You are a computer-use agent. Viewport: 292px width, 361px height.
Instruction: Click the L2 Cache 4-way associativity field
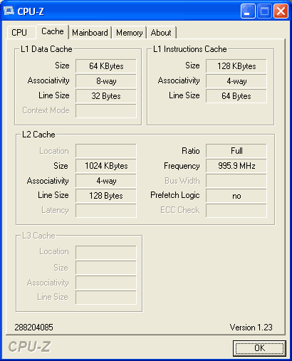[x=106, y=181]
